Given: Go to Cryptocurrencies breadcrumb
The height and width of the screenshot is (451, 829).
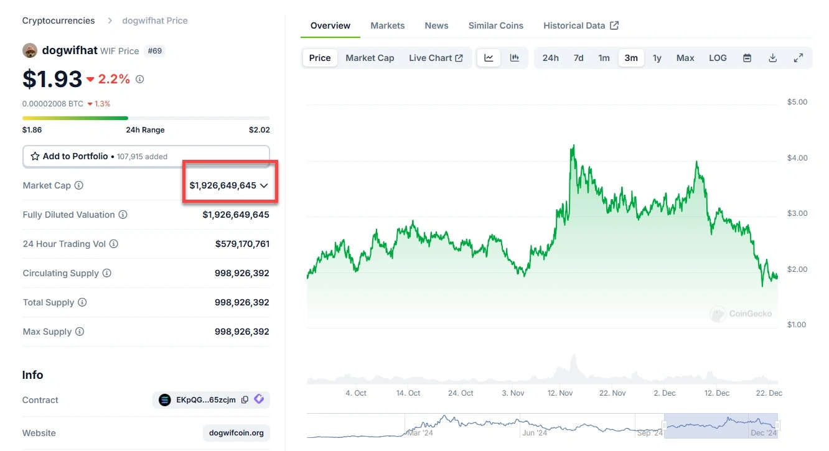Looking at the screenshot, I should pos(59,21).
